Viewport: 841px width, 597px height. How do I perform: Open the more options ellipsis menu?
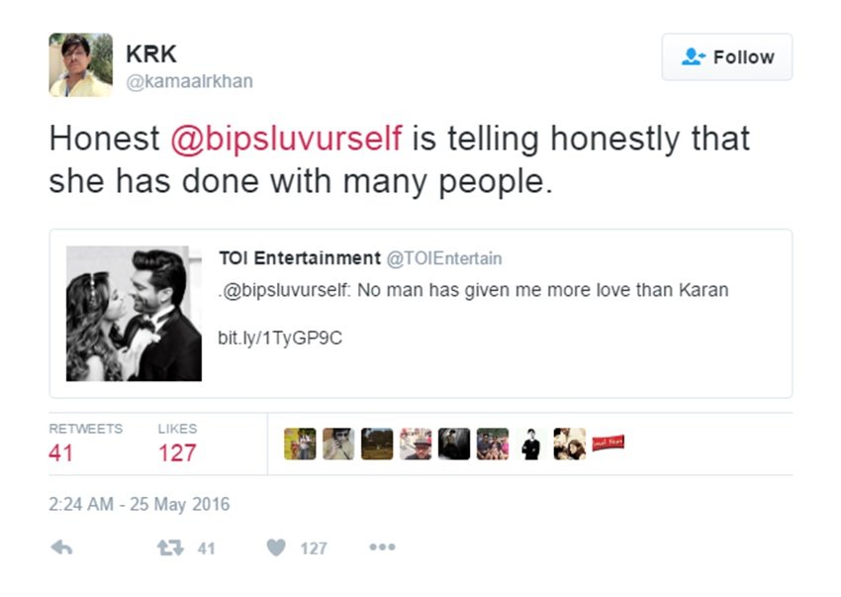click(x=382, y=547)
